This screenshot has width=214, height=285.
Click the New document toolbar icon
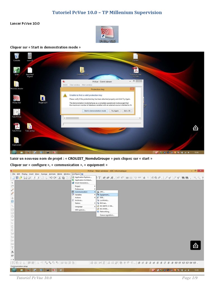(13, 178)
